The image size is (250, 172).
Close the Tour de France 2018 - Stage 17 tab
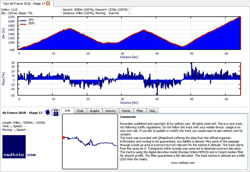[x=48, y=3]
